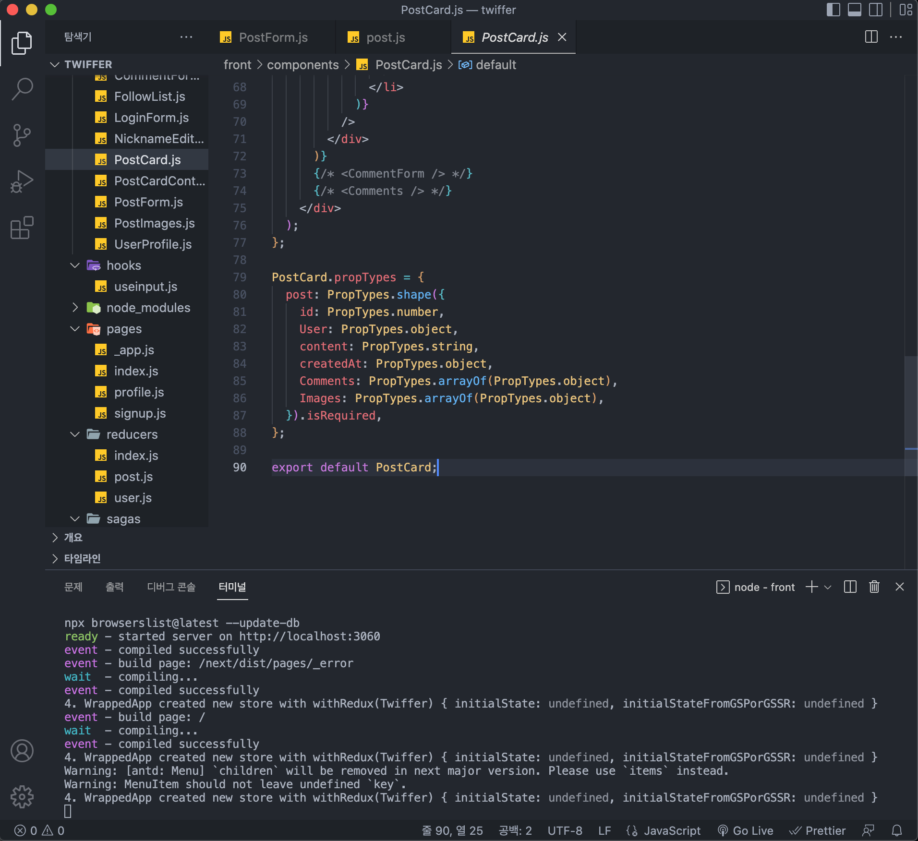Image resolution: width=918 pixels, height=841 pixels.
Task: Open the new terminal launch profile dropdown
Action: tap(828, 587)
